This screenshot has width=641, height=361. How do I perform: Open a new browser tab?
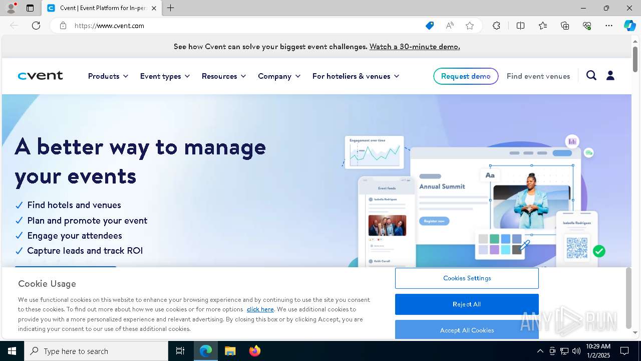click(170, 8)
